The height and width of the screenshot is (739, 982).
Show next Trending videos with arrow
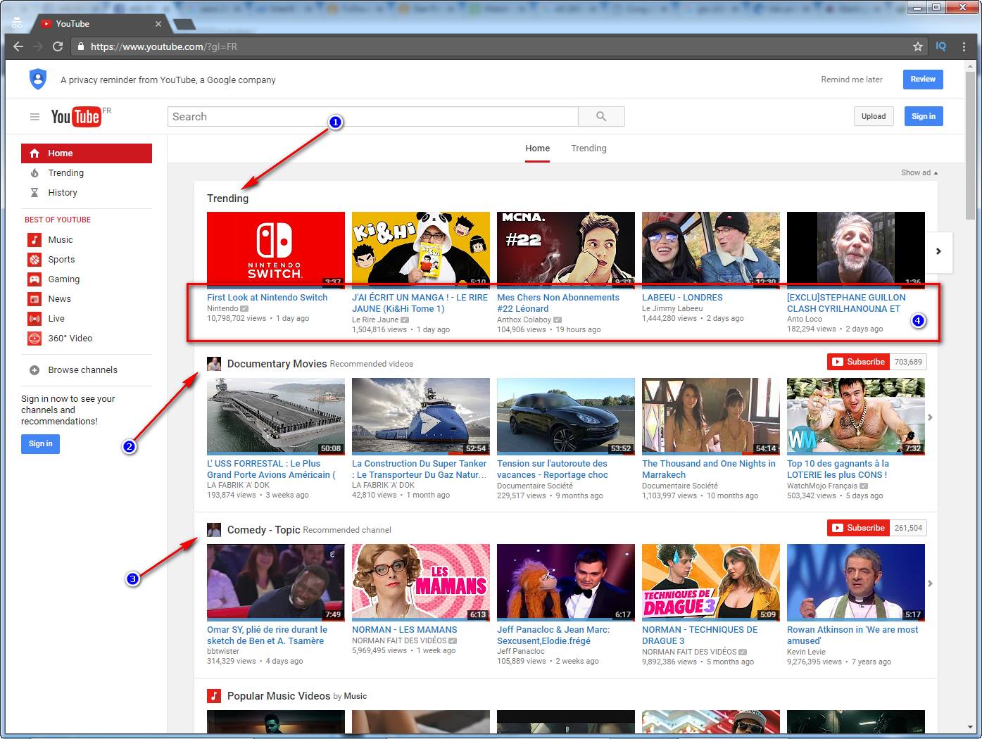coord(938,251)
